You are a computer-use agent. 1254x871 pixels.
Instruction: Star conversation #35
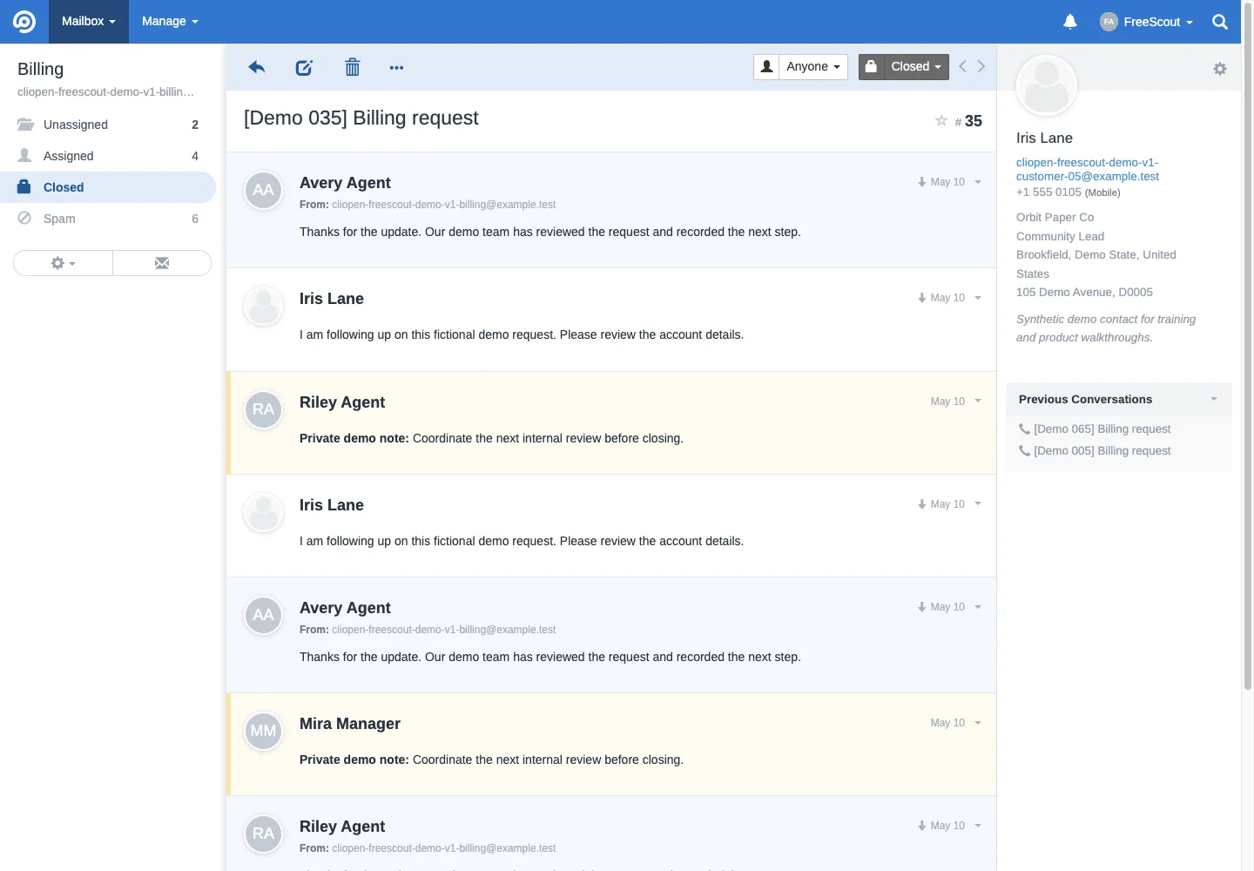(x=940, y=121)
